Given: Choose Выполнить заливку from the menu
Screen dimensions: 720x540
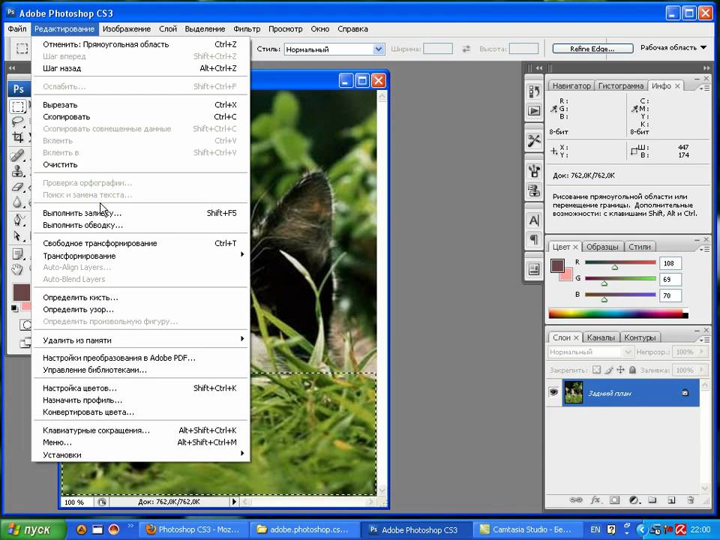Looking at the screenshot, I should [x=141, y=213].
